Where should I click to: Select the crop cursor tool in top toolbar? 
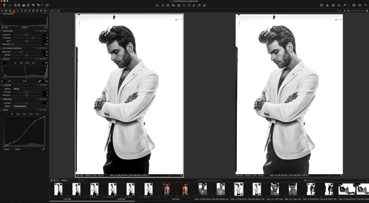(x=174, y=5)
